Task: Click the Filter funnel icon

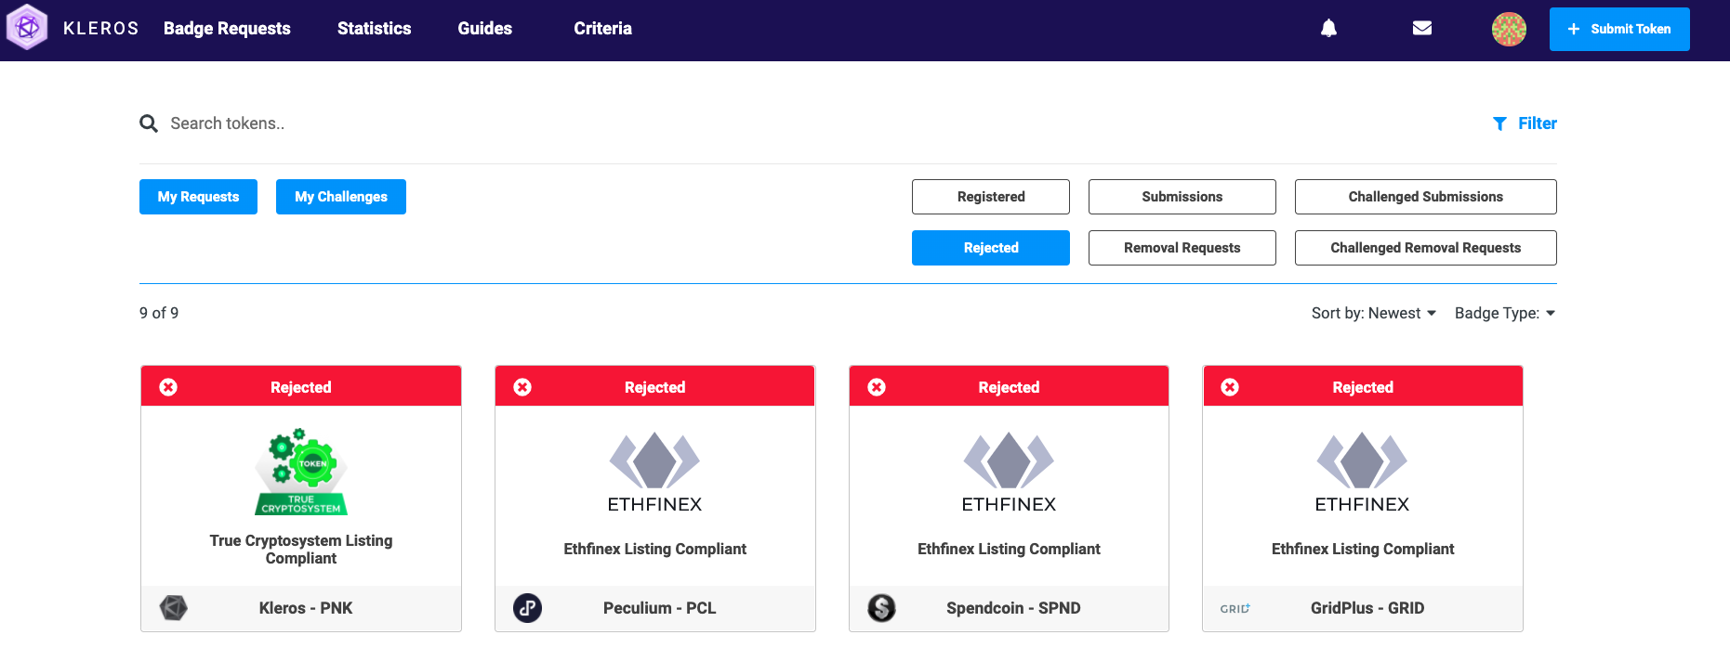Action: 1499,123
